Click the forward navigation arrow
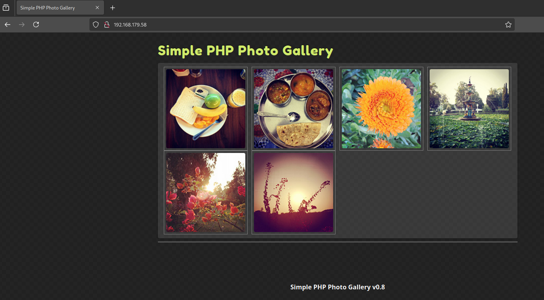This screenshot has width=544, height=300. (x=22, y=25)
